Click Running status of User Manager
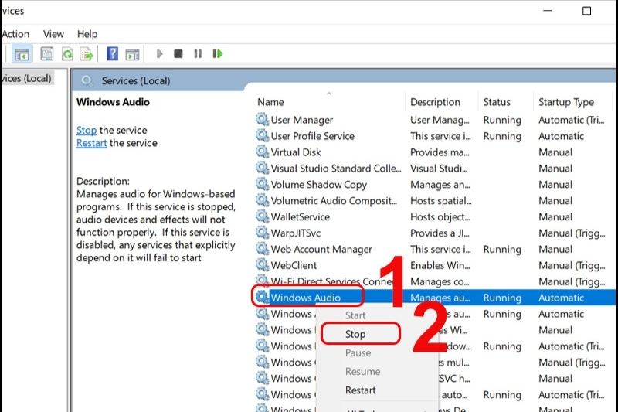This screenshot has width=618, height=412. coord(502,120)
